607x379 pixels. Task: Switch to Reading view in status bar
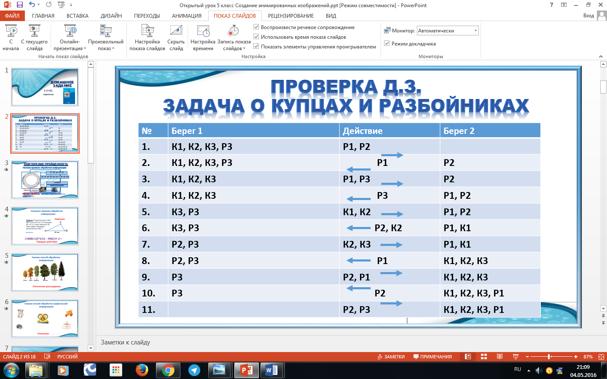click(x=500, y=357)
